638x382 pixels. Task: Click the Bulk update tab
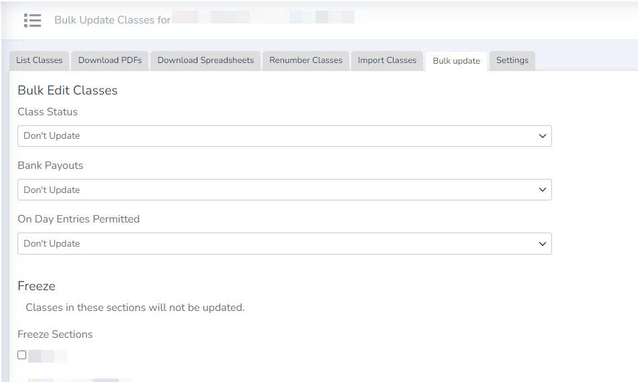456,61
